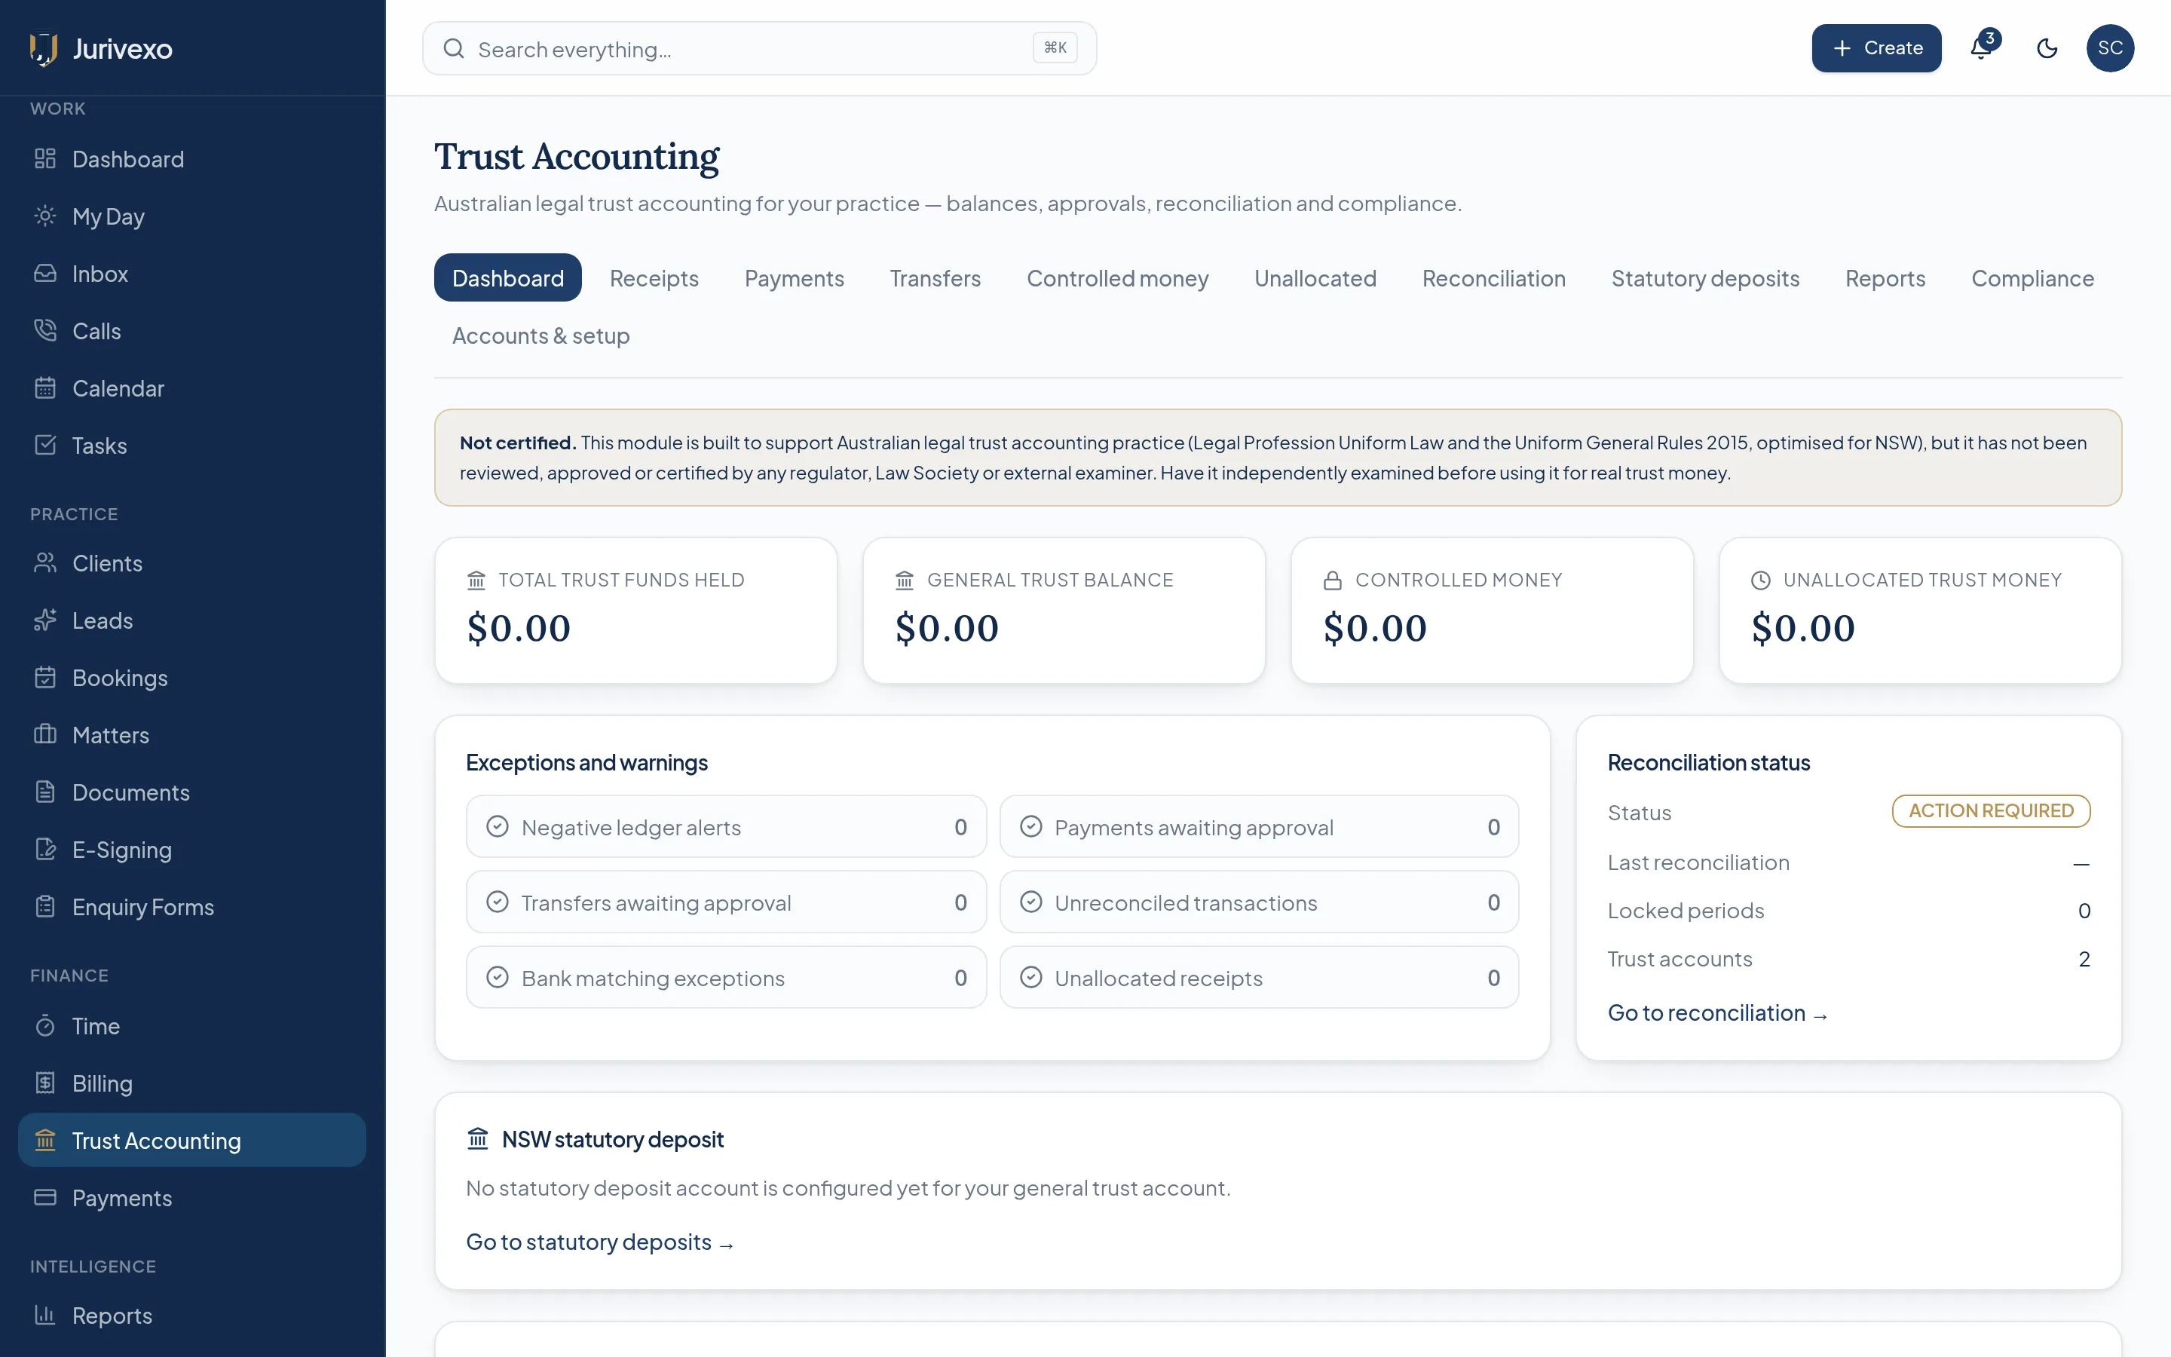The height and width of the screenshot is (1357, 2171).
Task: Open the SC user avatar menu
Action: 2110,48
